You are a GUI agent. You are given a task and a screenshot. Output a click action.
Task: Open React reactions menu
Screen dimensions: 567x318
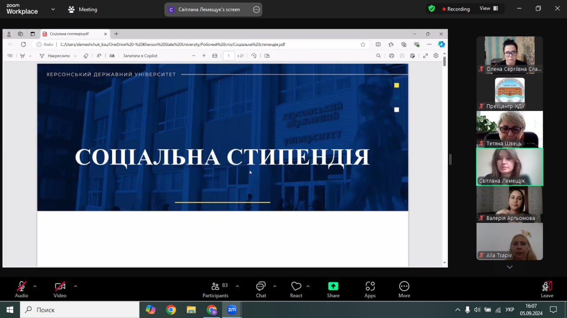click(x=296, y=289)
